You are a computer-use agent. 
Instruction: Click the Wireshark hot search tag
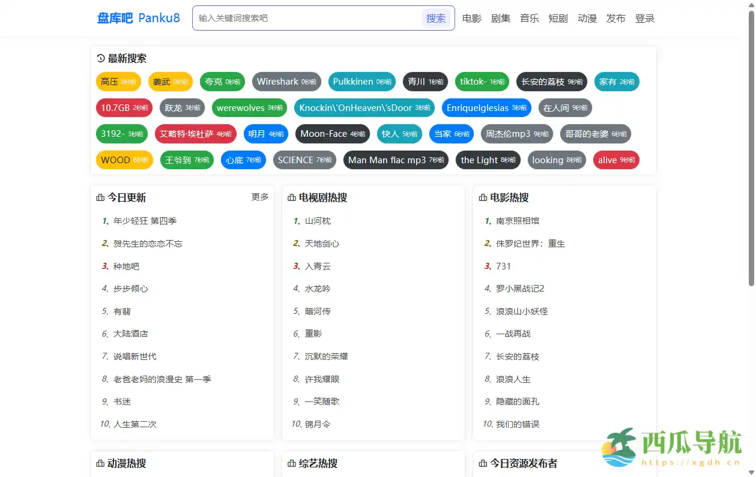(286, 82)
